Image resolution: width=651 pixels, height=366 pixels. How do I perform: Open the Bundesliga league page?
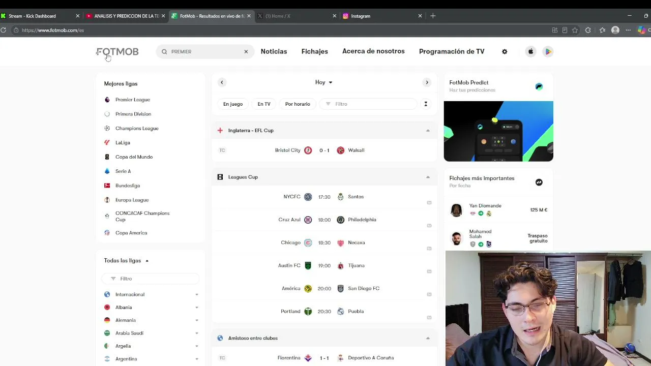tap(128, 186)
